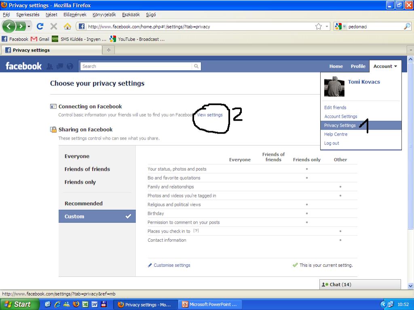Click the Facebook search magnifier icon
Viewport: 414px width, 310px height.
tap(196, 66)
